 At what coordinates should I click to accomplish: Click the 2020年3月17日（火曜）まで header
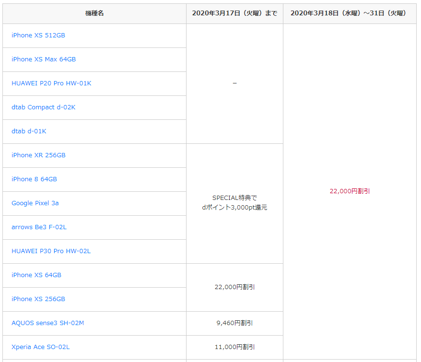(x=234, y=13)
